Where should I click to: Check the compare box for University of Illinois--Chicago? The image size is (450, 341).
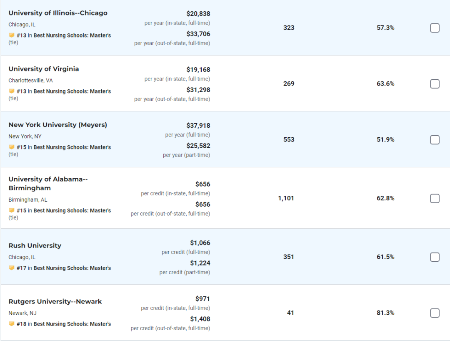tap(435, 28)
